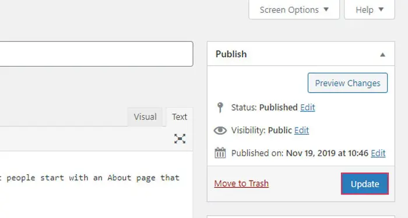Viewport: 408px width, 218px height.
Task: Click the published date calendar icon
Action: pyautogui.click(x=220, y=153)
